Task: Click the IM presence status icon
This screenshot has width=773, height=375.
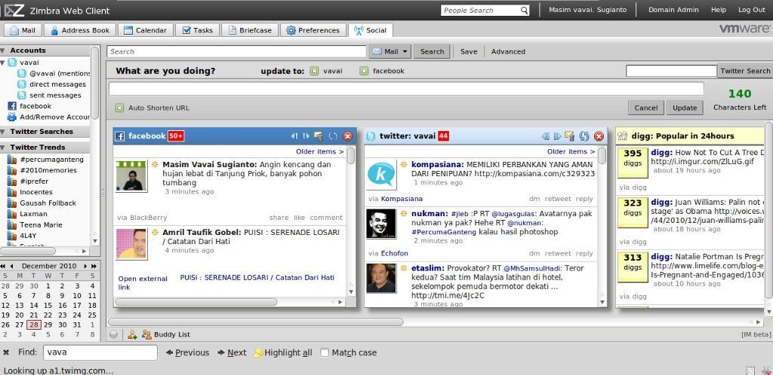Action: [113, 334]
